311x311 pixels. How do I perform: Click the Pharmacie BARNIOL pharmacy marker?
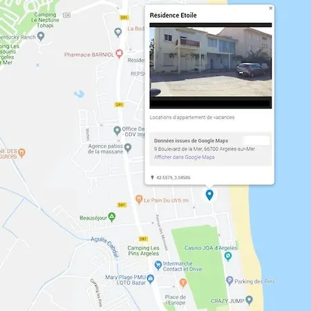coord(119,54)
